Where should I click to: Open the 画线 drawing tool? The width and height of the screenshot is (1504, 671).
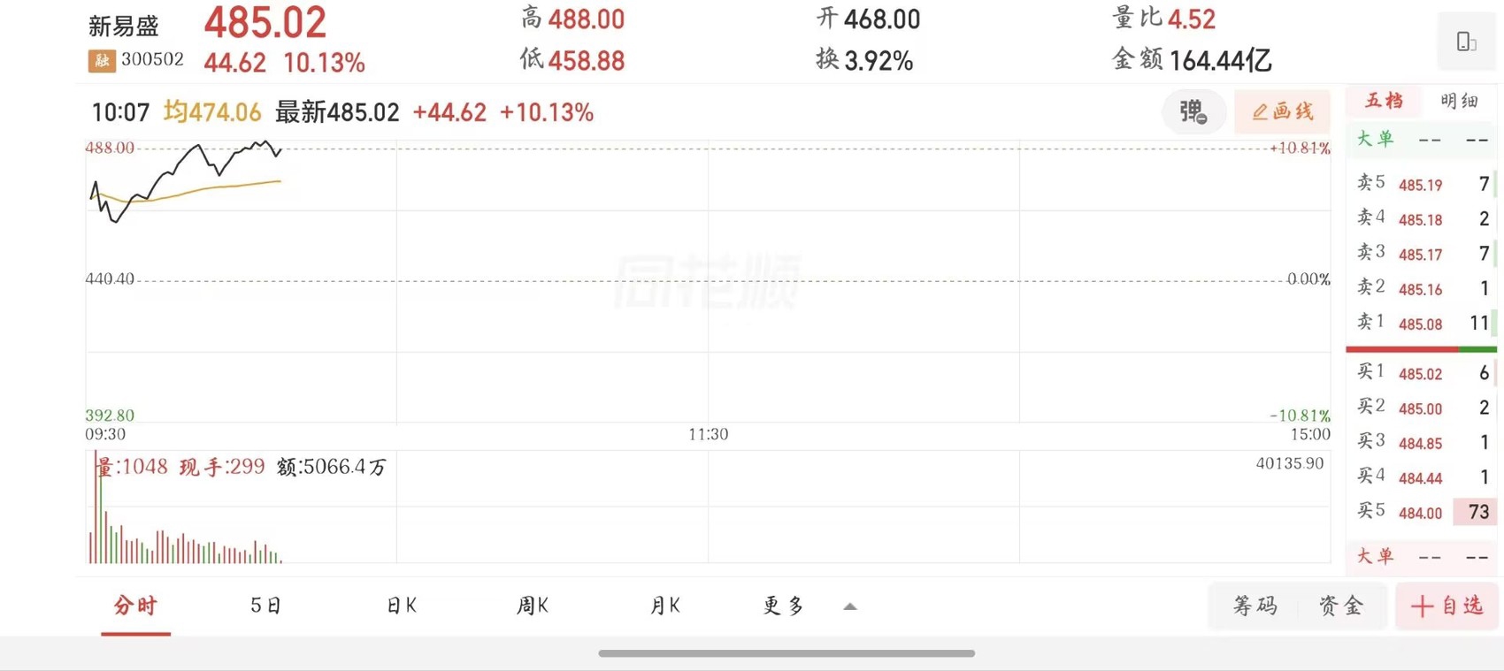click(x=1282, y=112)
